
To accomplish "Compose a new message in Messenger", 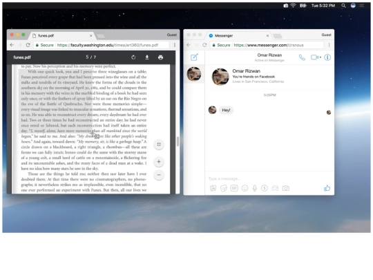I will pyautogui.click(x=194, y=57).
